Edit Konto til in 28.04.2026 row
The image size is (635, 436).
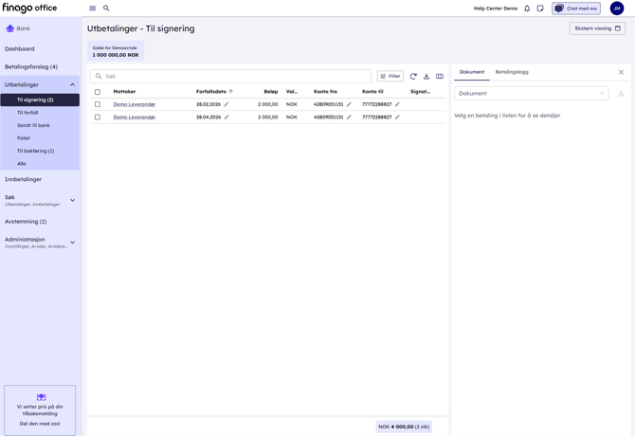click(397, 117)
